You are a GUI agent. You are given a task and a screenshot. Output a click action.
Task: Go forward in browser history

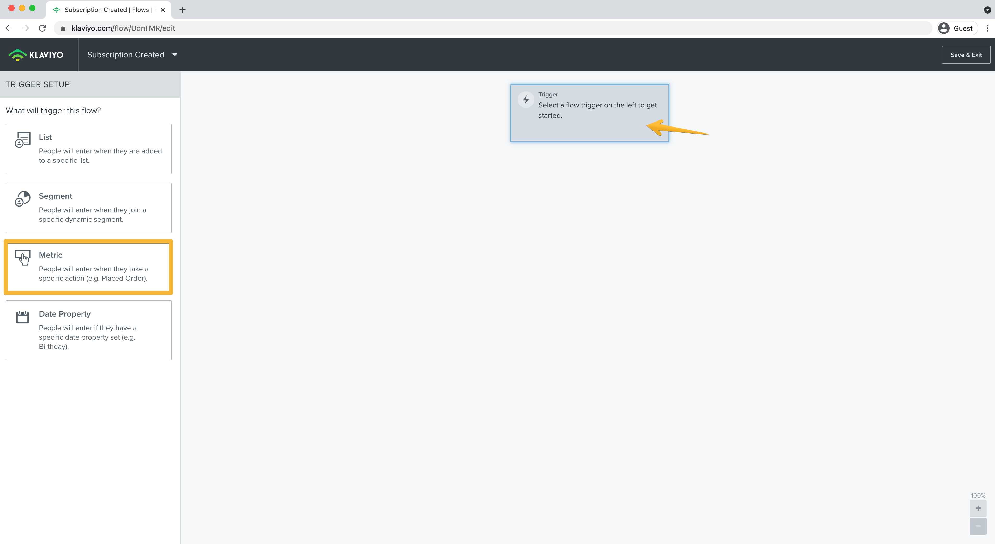tap(26, 28)
